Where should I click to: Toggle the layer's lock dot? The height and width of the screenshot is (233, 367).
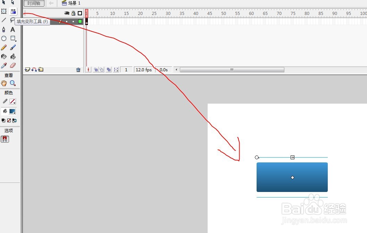tap(73, 22)
